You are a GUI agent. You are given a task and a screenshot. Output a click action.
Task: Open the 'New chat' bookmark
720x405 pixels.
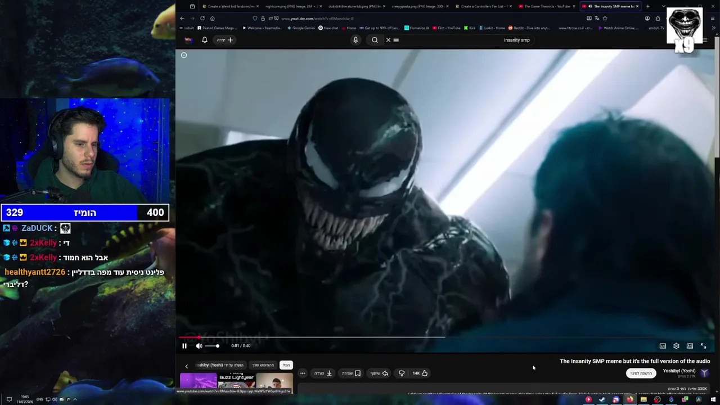[328, 28]
